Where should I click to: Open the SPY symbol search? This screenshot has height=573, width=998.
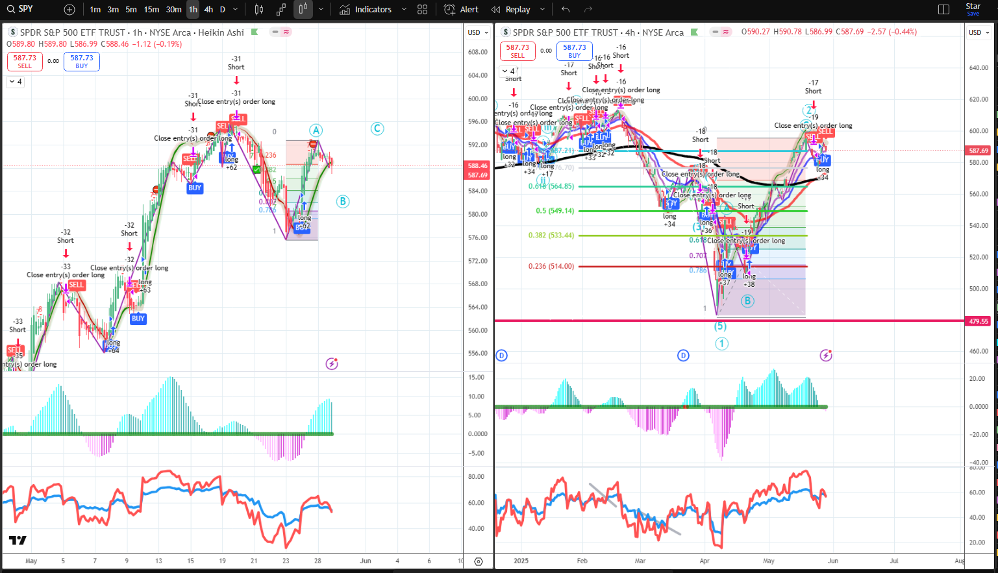pos(21,9)
